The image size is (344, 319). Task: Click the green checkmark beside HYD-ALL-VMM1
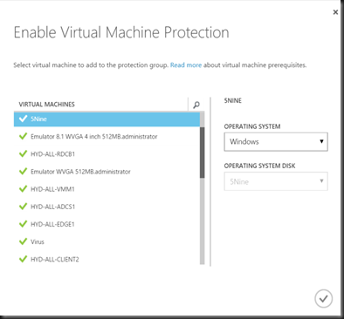click(23, 189)
